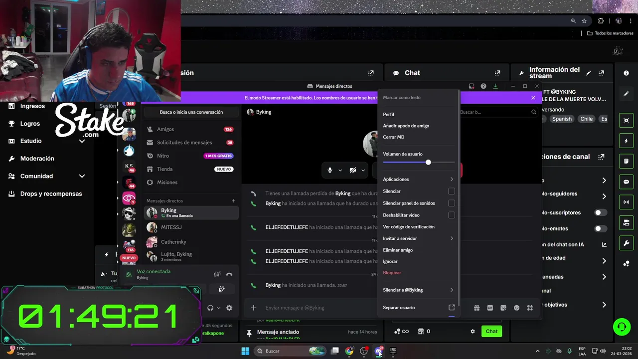The image size is (638, 359).
Task: Pop out Información del stream panel
Action: 601,73
